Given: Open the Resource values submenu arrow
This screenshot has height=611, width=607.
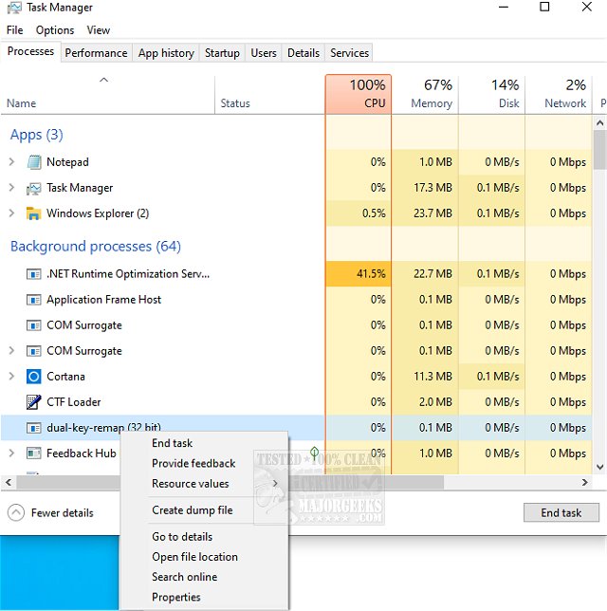Looking at the screenshot, I should click(x=275, y=484).
